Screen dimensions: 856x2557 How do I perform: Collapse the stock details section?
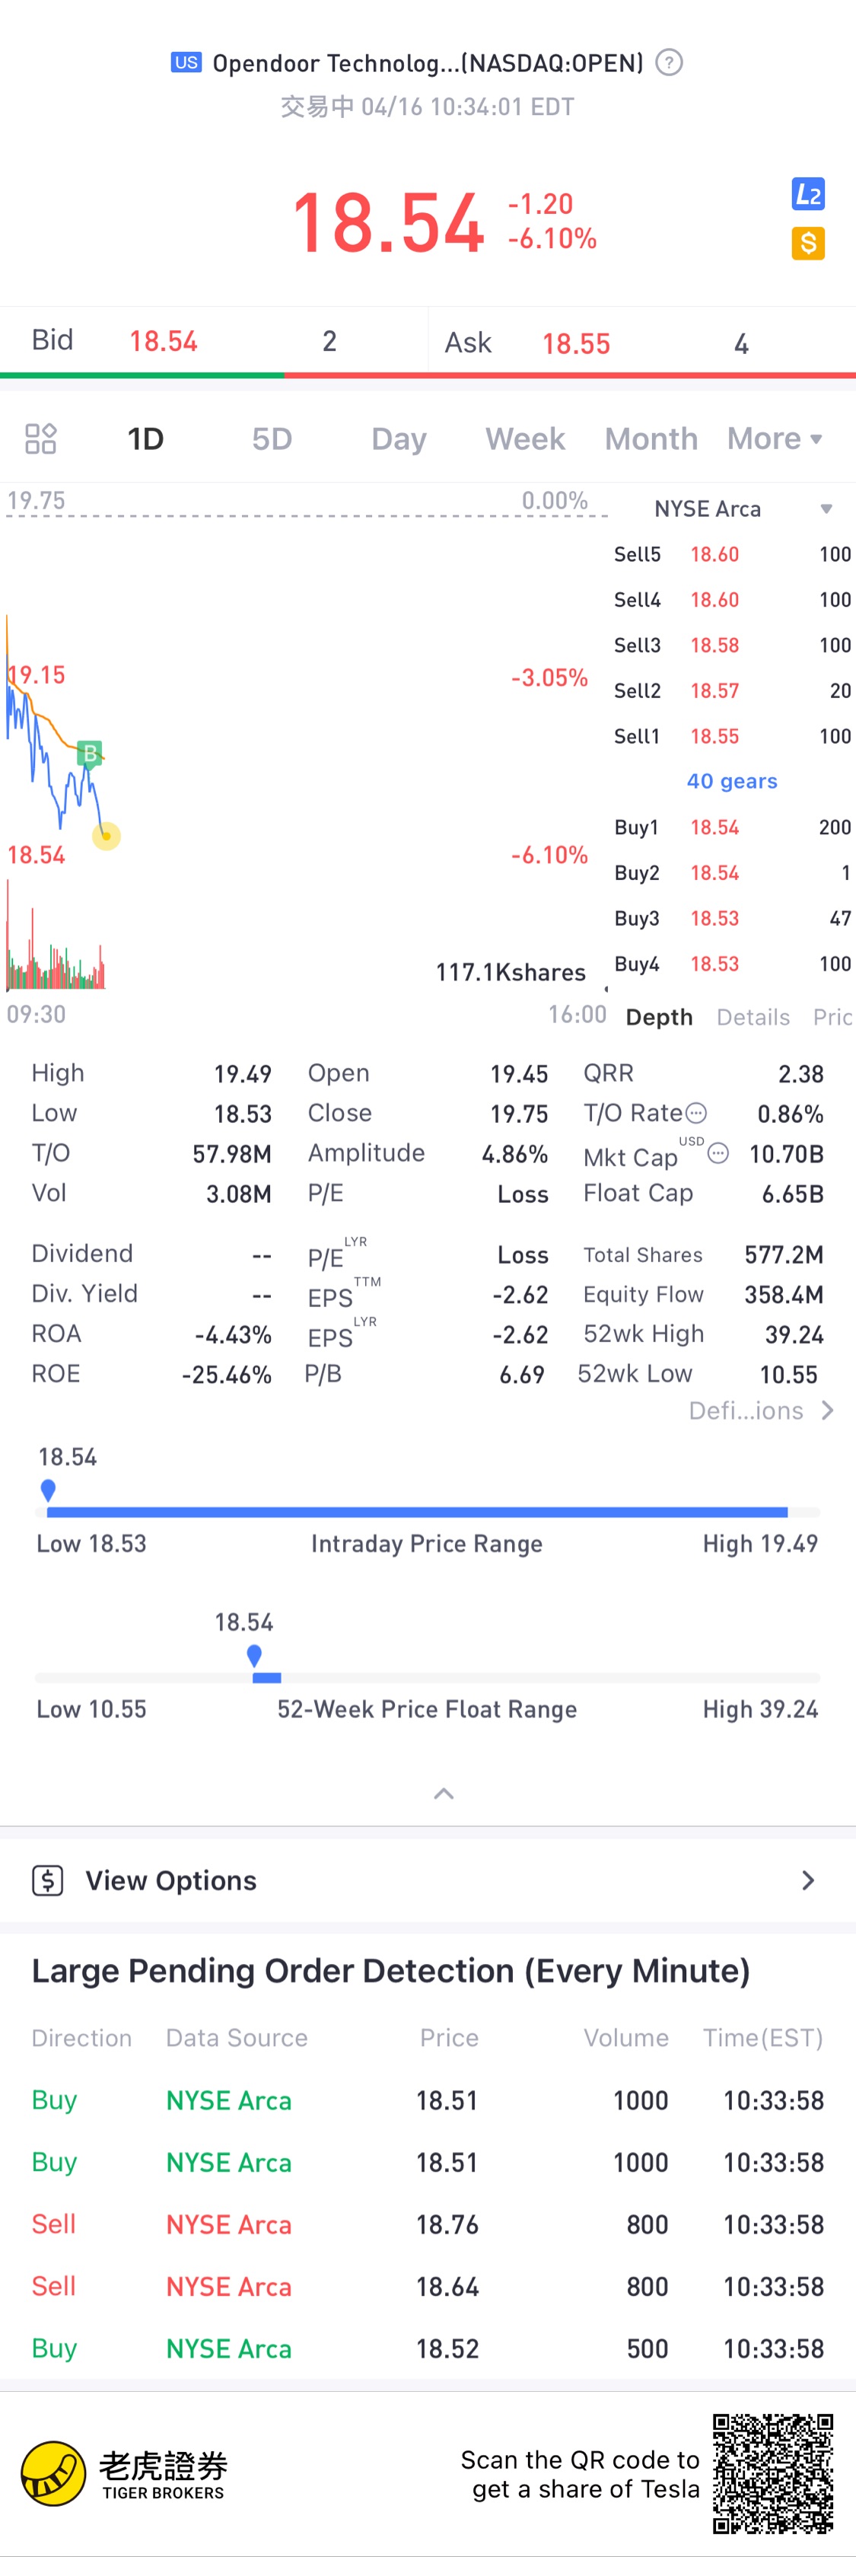point(444,1793)
